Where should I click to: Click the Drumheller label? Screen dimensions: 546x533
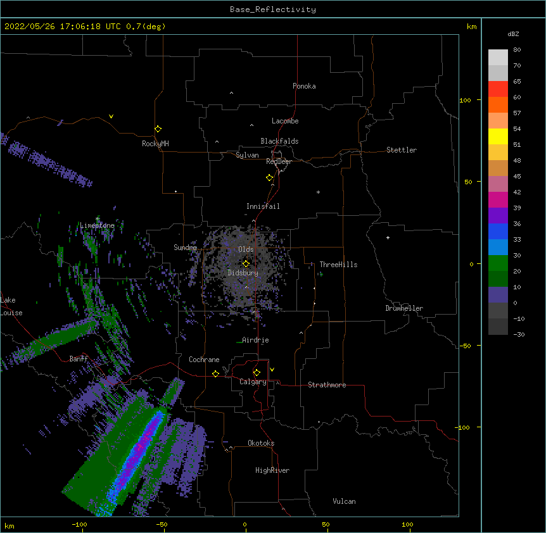click(404, 308)
